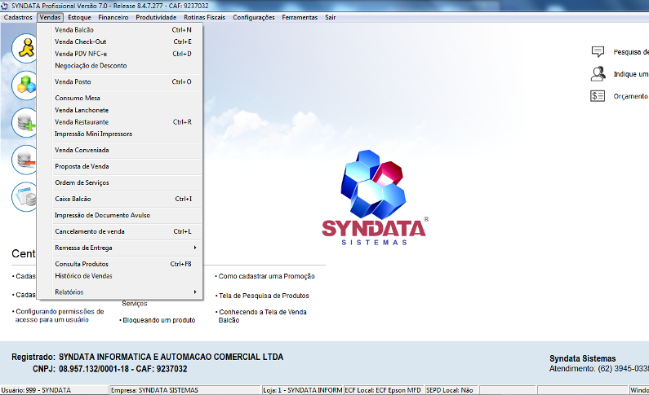Open 'Tela de Pesquisa de Produtos' link
Image resolution: width=649 pixels, height=395 pixels.
pos(264,296)
